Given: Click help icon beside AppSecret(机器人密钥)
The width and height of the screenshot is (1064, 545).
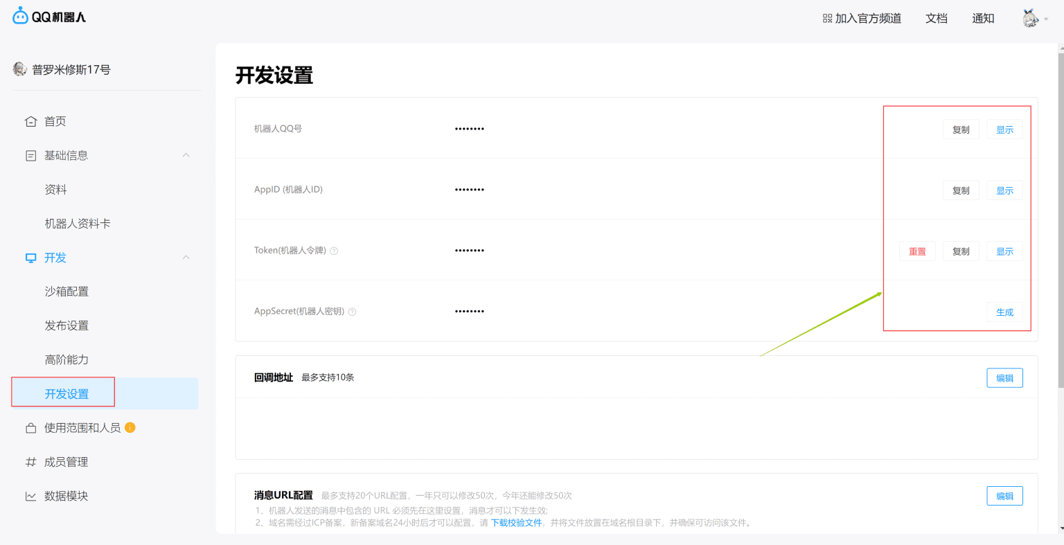Looking at the screenshot, I should [x=352, y=312].
